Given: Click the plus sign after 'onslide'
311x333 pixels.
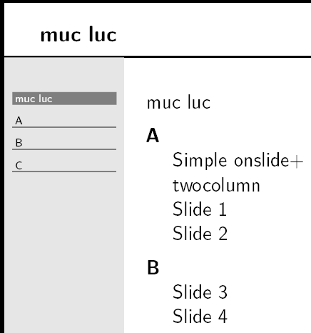Looking at the screenshot, I should [297, 161].
